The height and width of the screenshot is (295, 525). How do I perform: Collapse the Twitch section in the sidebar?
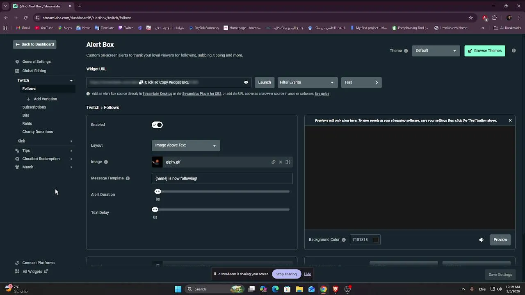[x=71, y=81]
